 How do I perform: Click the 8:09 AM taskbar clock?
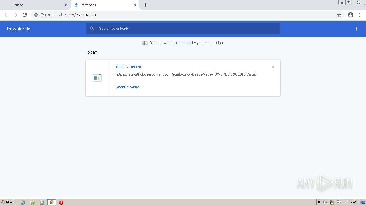[x=351, y=202]
